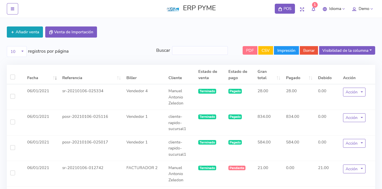
Task: Check the select-all header checkbox
Action: click(x=13, y=77)
